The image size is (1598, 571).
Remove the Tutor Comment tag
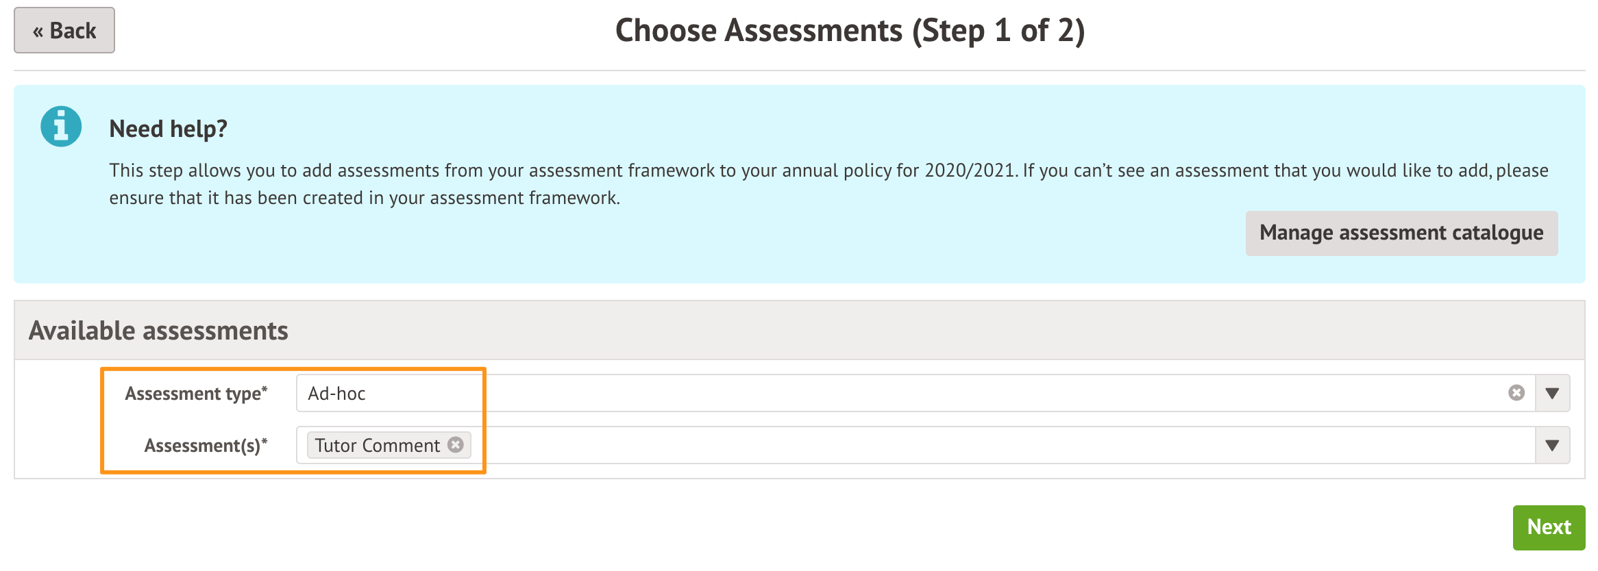[x=456, y=445]
